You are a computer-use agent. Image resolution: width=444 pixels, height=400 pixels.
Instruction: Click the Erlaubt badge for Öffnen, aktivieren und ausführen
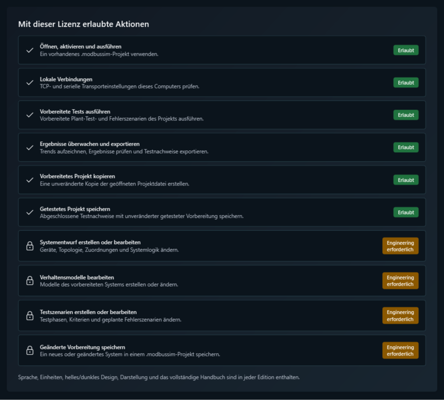[x=406, y=51]
